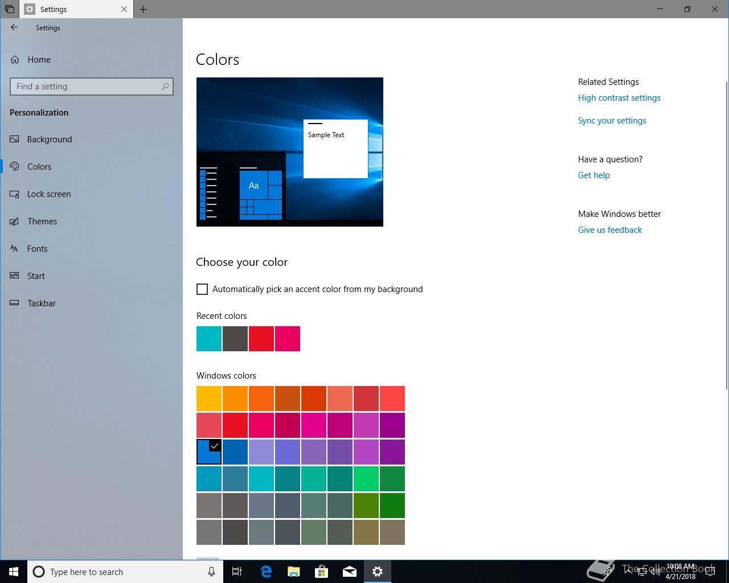
Task: Open File Explorer from the taskbar
Action: pos(294,572)
